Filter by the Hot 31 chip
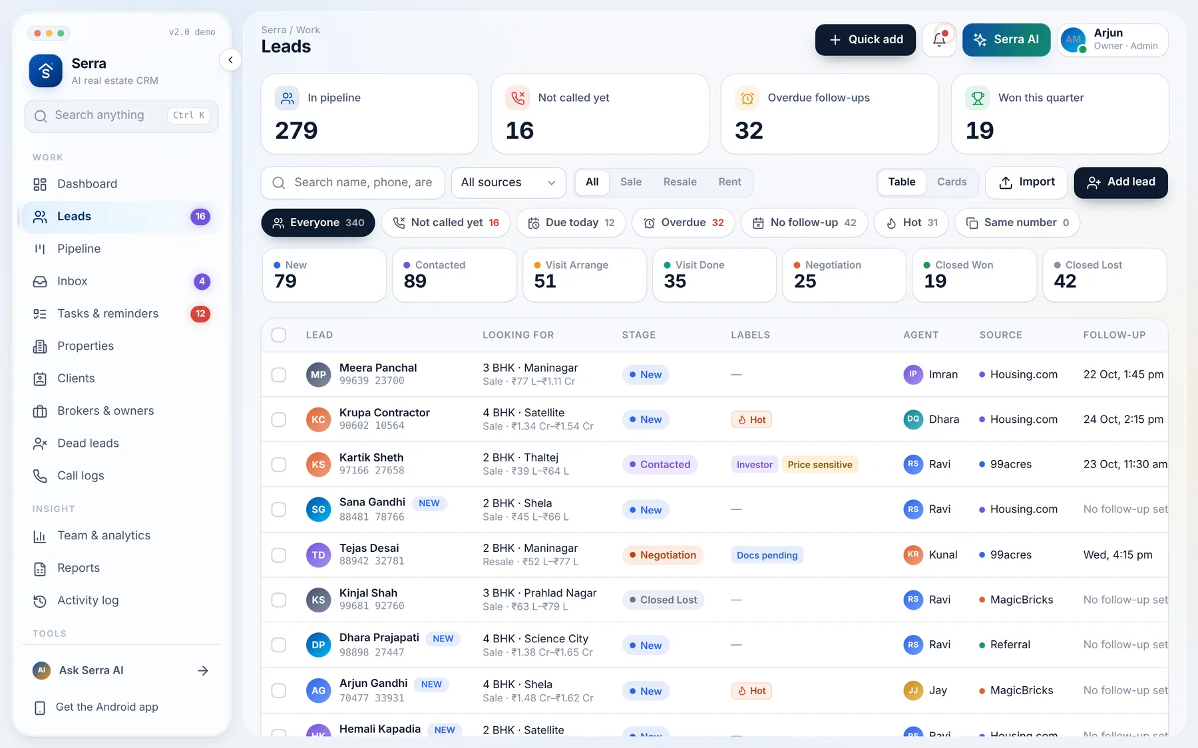 (911, 223)
